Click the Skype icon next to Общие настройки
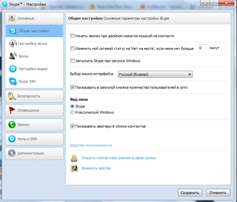The image size is (237, 202). (13, 31)
